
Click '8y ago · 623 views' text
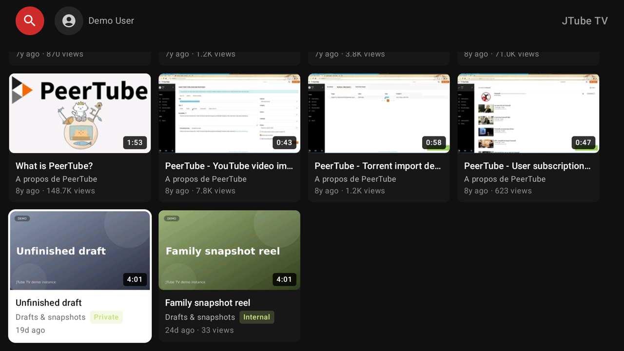click(x=498, y=191)
